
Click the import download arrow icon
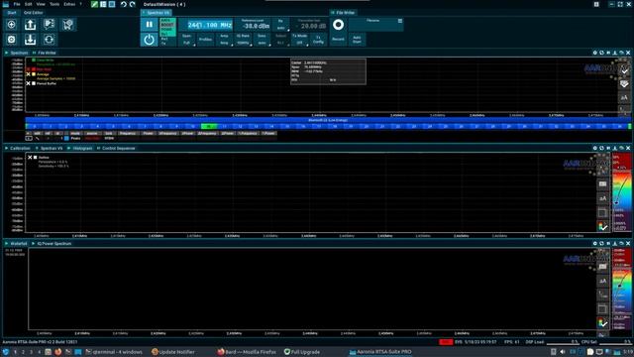[x=30, y=40]
